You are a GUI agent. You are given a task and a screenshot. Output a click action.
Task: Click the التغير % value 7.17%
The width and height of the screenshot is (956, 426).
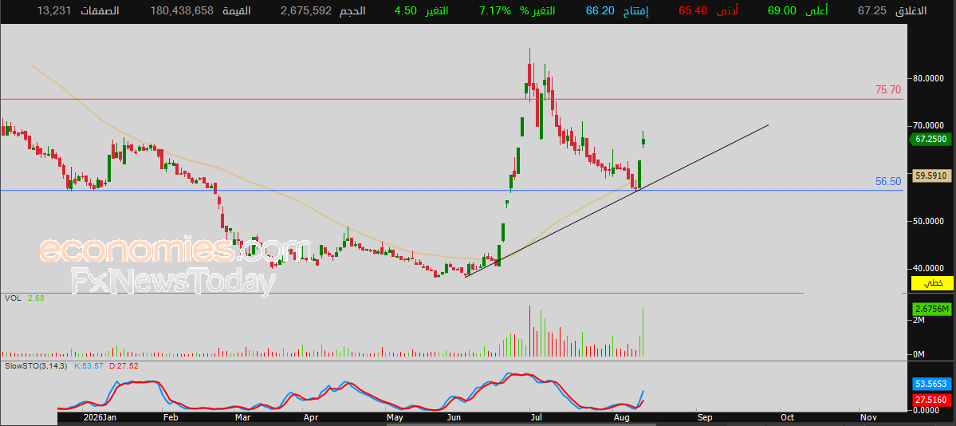tap(494, 11)
